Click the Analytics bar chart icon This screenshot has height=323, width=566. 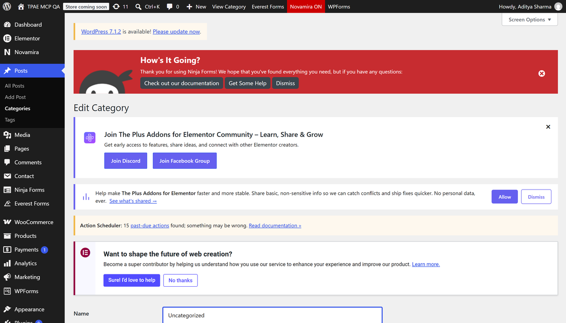[x=7, y=264]
